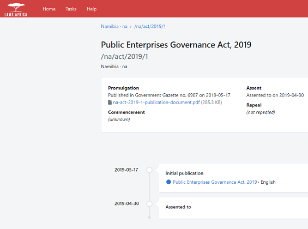Open the Tasks menu item
The width and height of the screenshot is (308, 229).
71,9
